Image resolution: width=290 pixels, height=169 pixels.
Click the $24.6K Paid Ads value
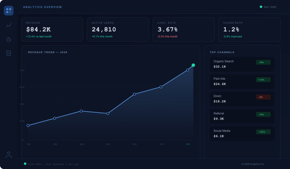219,84
